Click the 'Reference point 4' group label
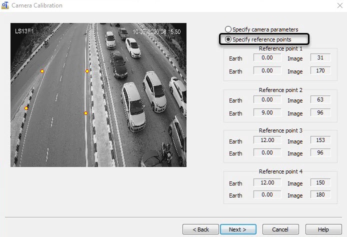 click(280, 171)
